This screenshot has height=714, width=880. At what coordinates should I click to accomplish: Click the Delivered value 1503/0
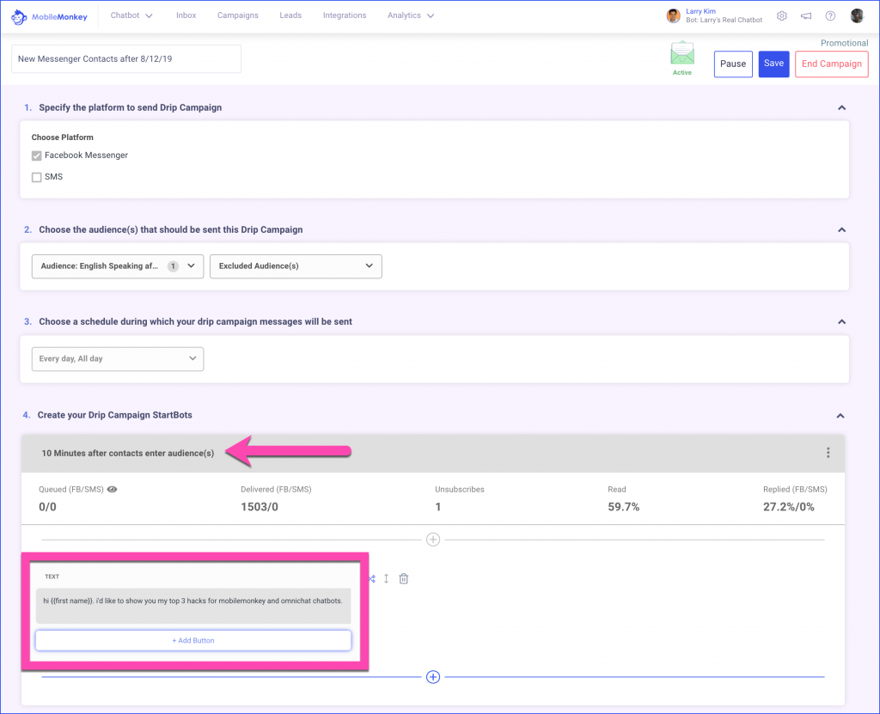click(x=260, y=507)
